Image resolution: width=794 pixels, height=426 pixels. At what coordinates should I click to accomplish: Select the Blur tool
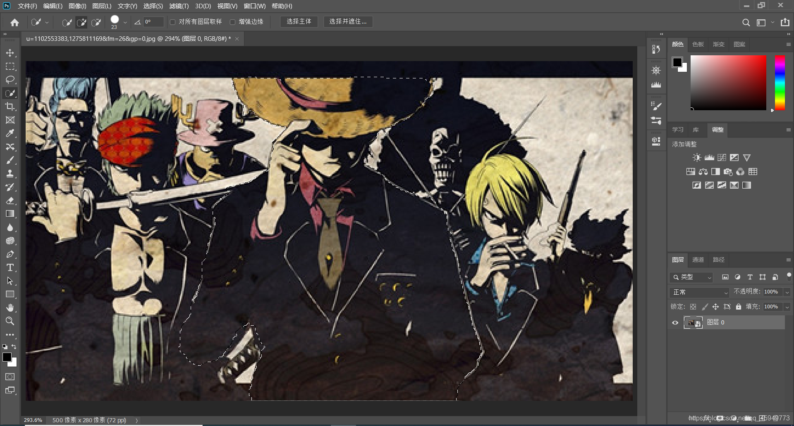10,227
